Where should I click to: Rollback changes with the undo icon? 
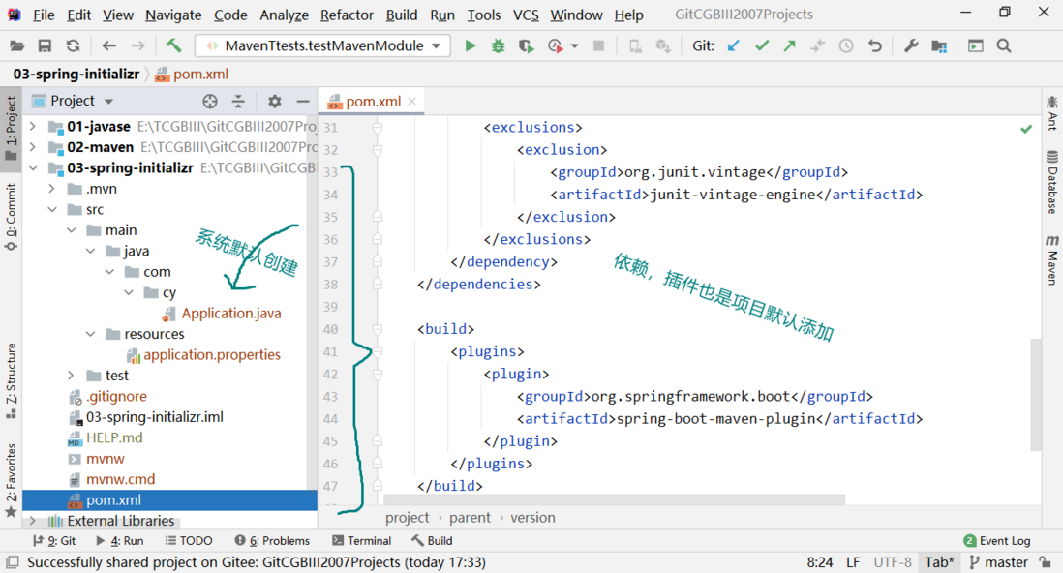point(875,46)
